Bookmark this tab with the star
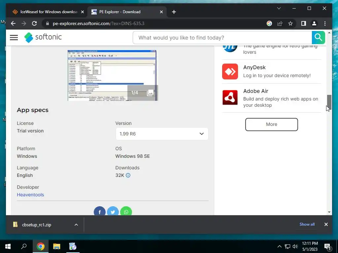Viewport: 338px width, 253px height. click(x=290, y=23)
